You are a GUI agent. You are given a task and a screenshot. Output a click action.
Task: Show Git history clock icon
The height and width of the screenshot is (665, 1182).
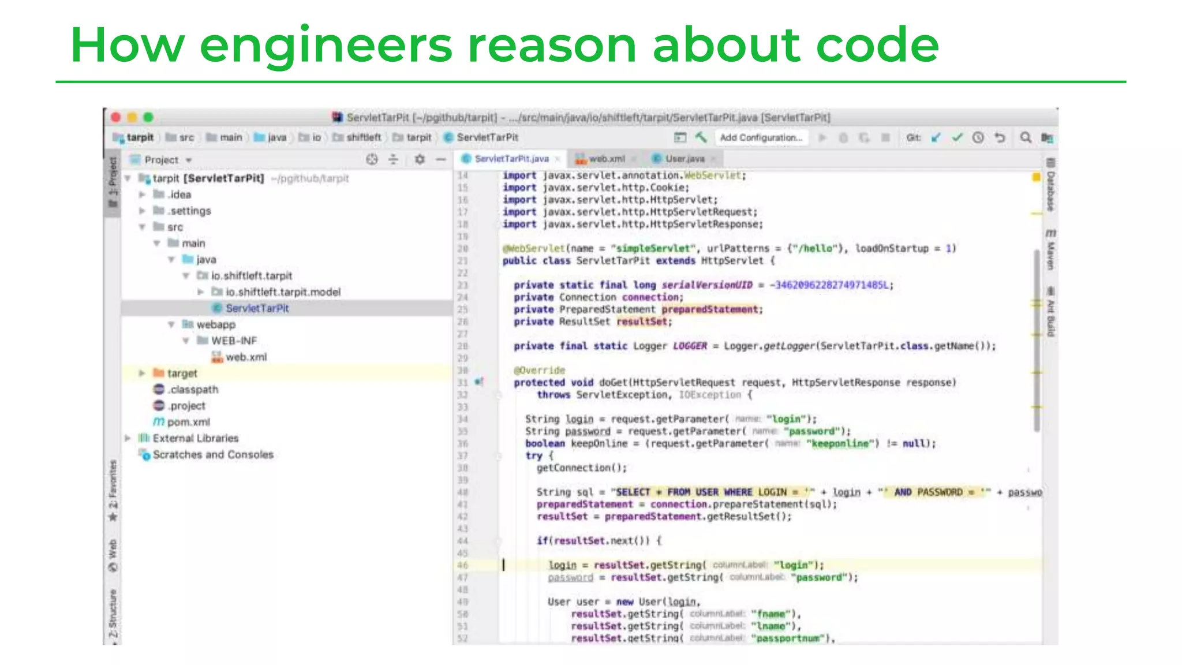tap(978, 137)
